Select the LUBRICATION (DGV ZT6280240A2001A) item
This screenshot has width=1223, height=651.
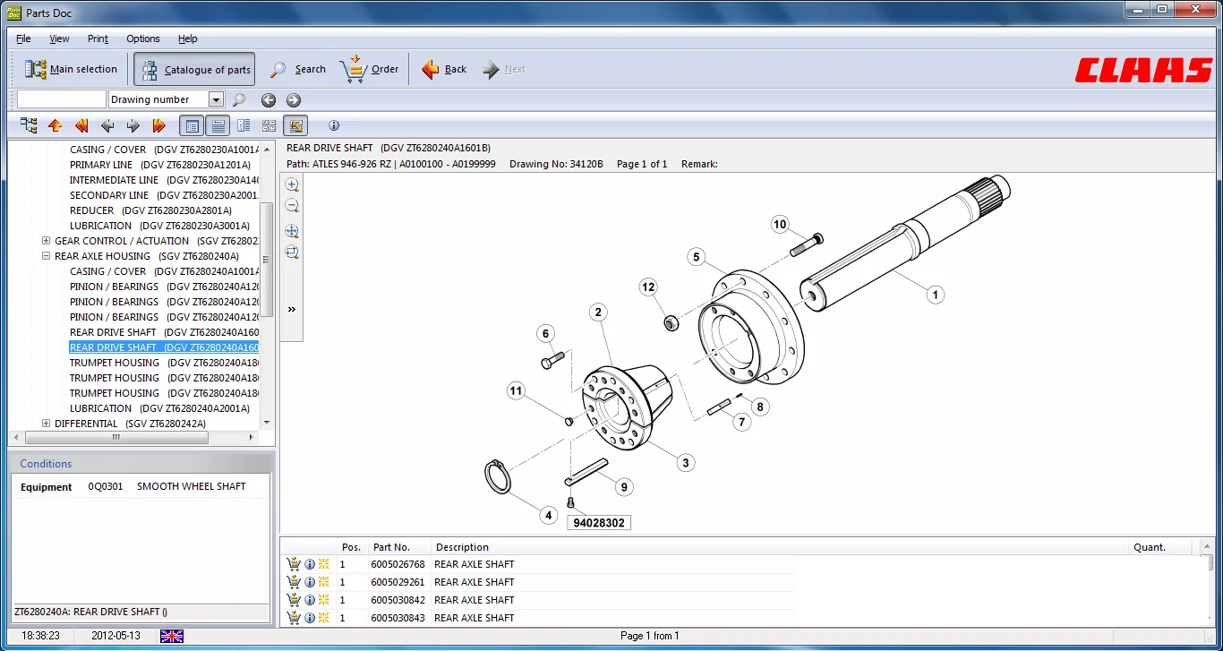click(159, 408)
